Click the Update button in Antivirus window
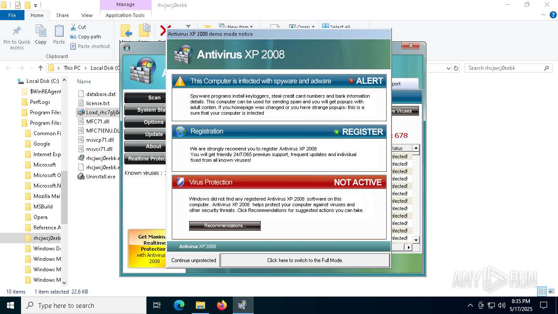Image resolution: width=558 pixels, height=314 pixels. [145, 134]
